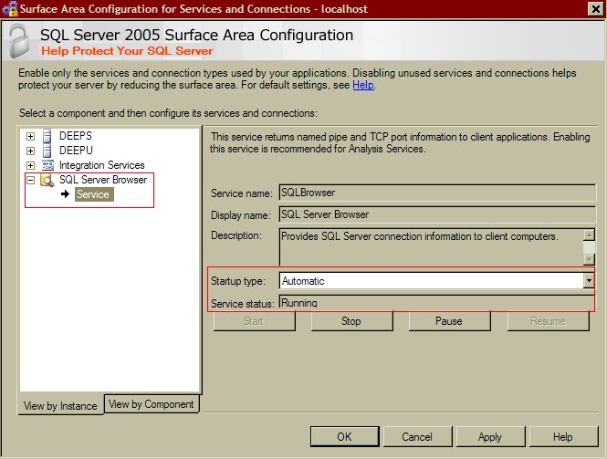Screen dimensions: 607x459
Task: Click the Service name field
Action: pos(437,193)
